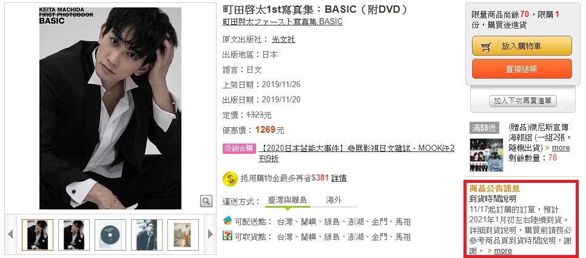Select the DVD disc thumbnail
Image resolution: width=586 pixels, height=258 pixels.
(x=110, y=235)
